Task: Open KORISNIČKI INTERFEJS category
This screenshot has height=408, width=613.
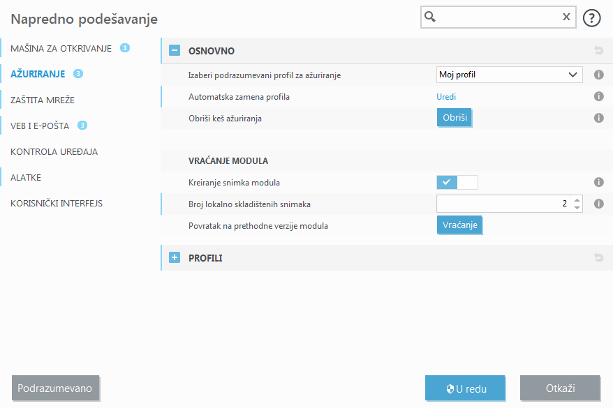Action: click(x=57, y=203)
